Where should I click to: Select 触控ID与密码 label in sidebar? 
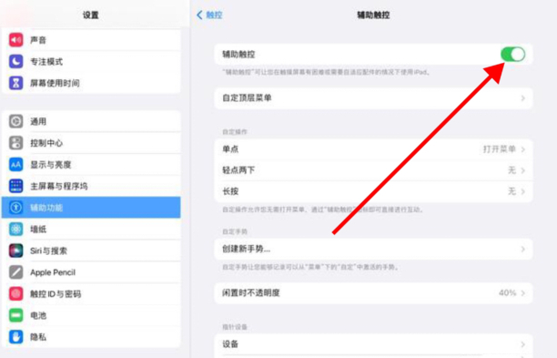pos(56,294)
